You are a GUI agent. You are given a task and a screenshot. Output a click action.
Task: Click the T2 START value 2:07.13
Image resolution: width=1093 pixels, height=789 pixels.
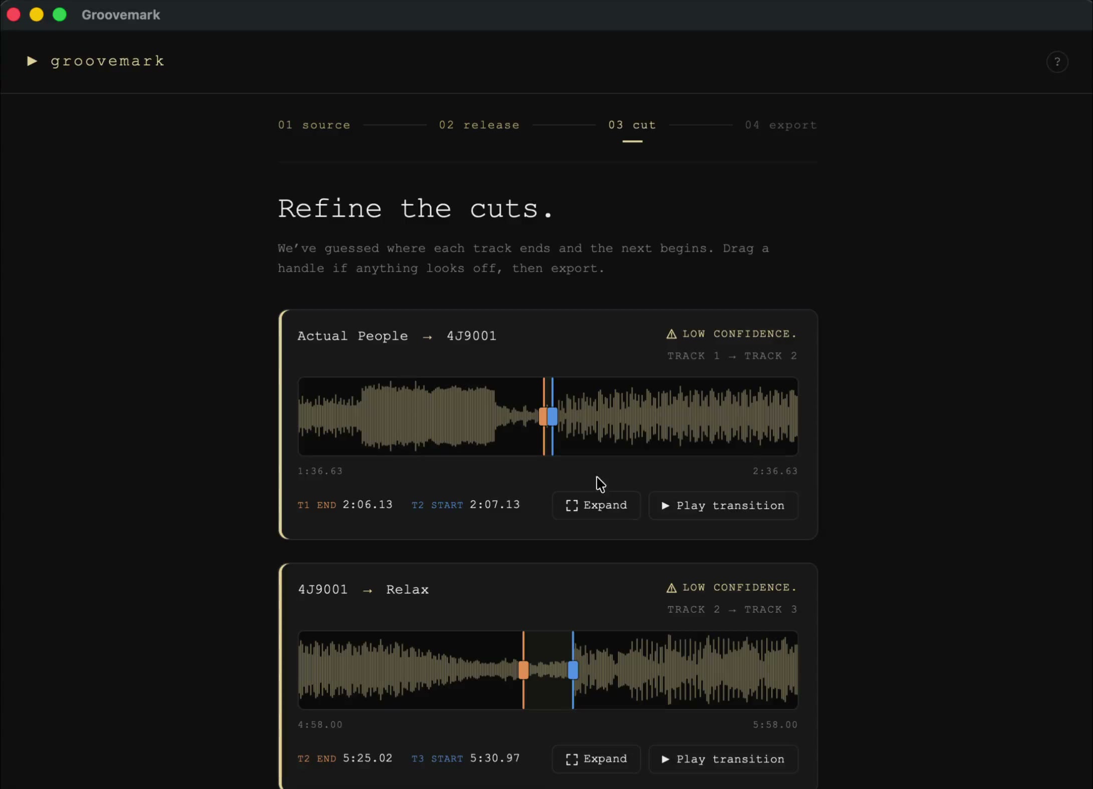click(x=495, y=505)
